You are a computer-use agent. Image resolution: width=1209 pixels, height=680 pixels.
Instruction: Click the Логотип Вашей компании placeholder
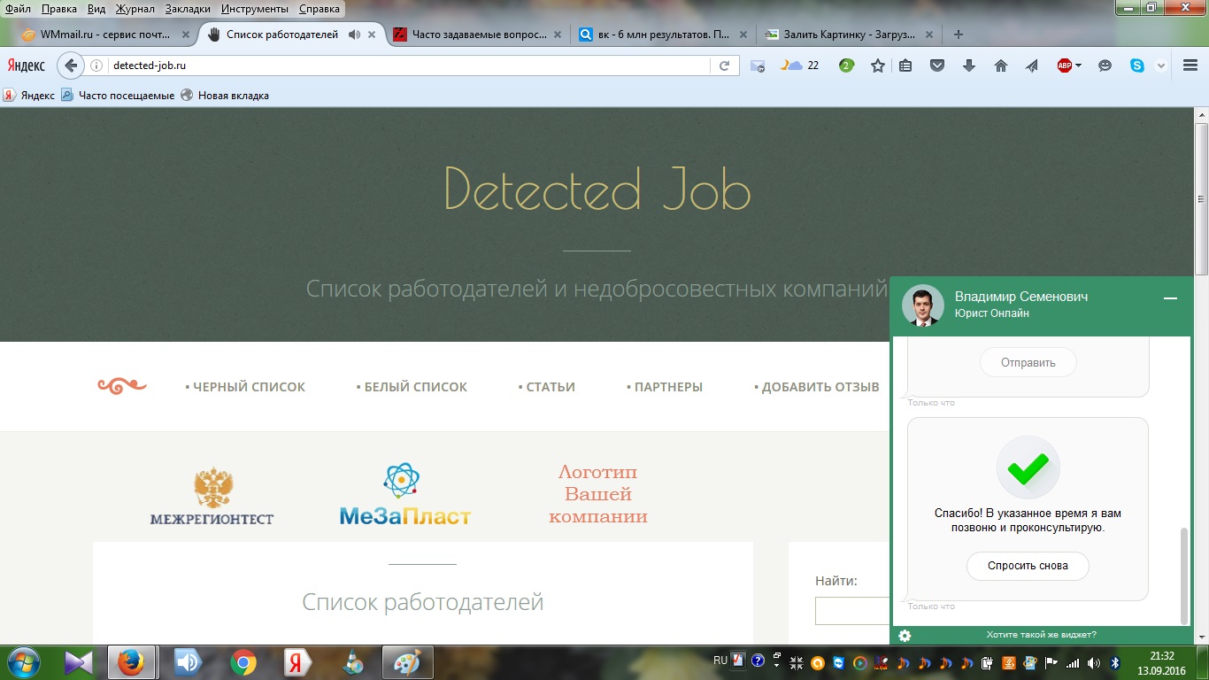pos(598,494)
